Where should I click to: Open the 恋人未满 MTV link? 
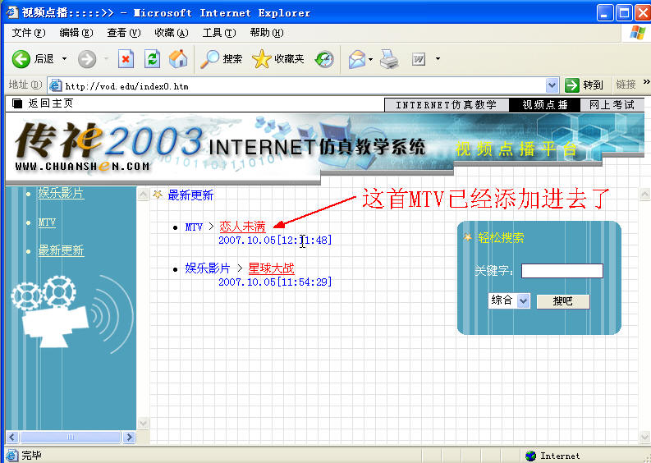242,227
